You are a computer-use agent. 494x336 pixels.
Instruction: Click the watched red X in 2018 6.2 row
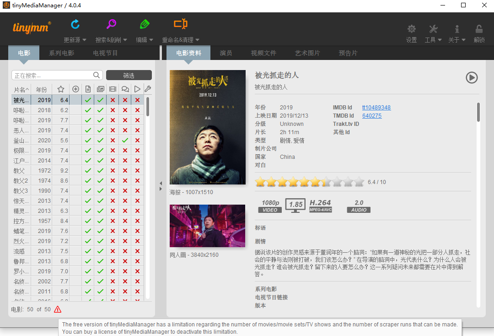(137, 110)
